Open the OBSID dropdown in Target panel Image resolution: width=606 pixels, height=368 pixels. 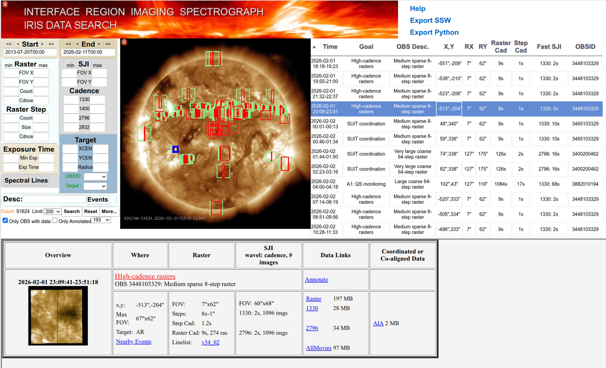pyautogui.click(x=95, y=176)
